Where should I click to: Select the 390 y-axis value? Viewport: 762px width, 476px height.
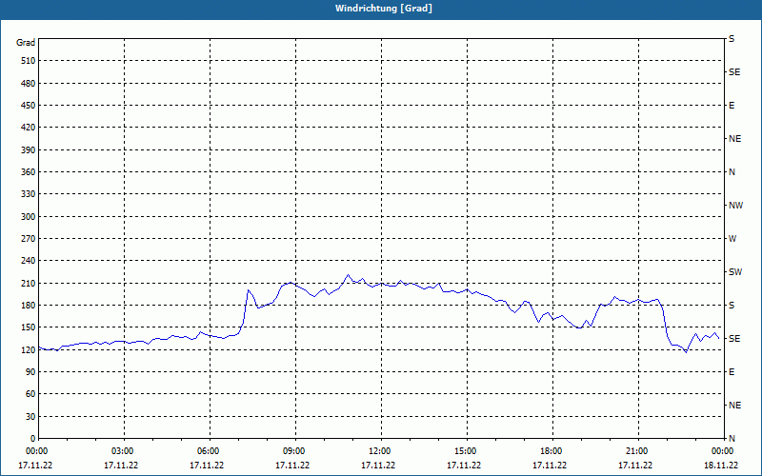click(x=29, y=149)
